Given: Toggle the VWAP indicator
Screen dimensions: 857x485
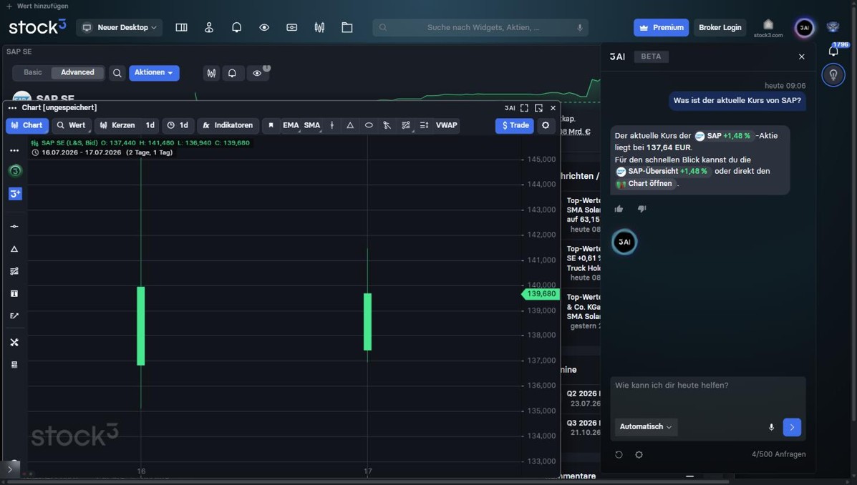Looking at the screenshot, I should tap(446, 125).
